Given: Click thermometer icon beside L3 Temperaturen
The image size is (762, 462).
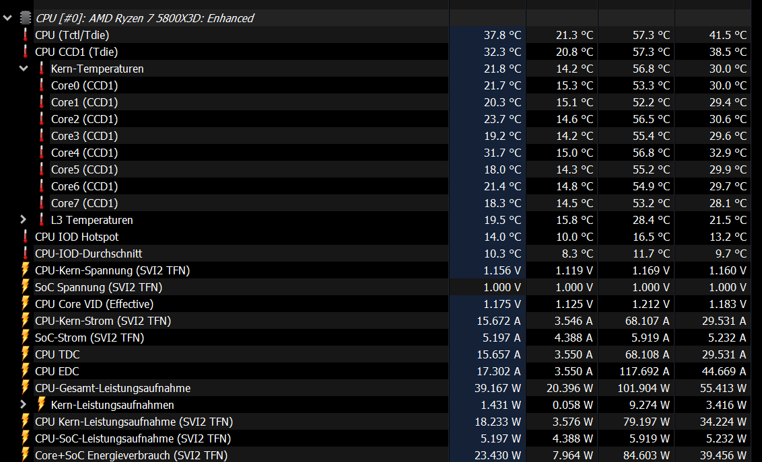Looking at the screenshot, I should point(41,220).
